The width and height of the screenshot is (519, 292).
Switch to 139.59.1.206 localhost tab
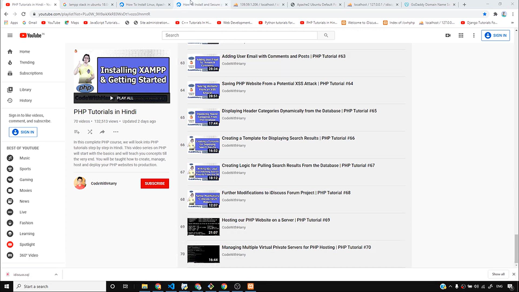point(259,5)
